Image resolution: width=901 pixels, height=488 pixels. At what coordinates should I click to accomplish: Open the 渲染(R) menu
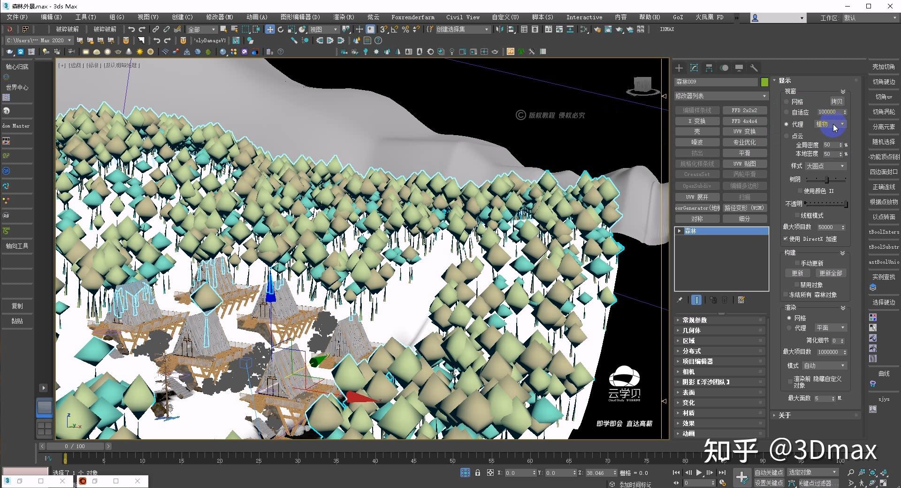click(343, 17)
